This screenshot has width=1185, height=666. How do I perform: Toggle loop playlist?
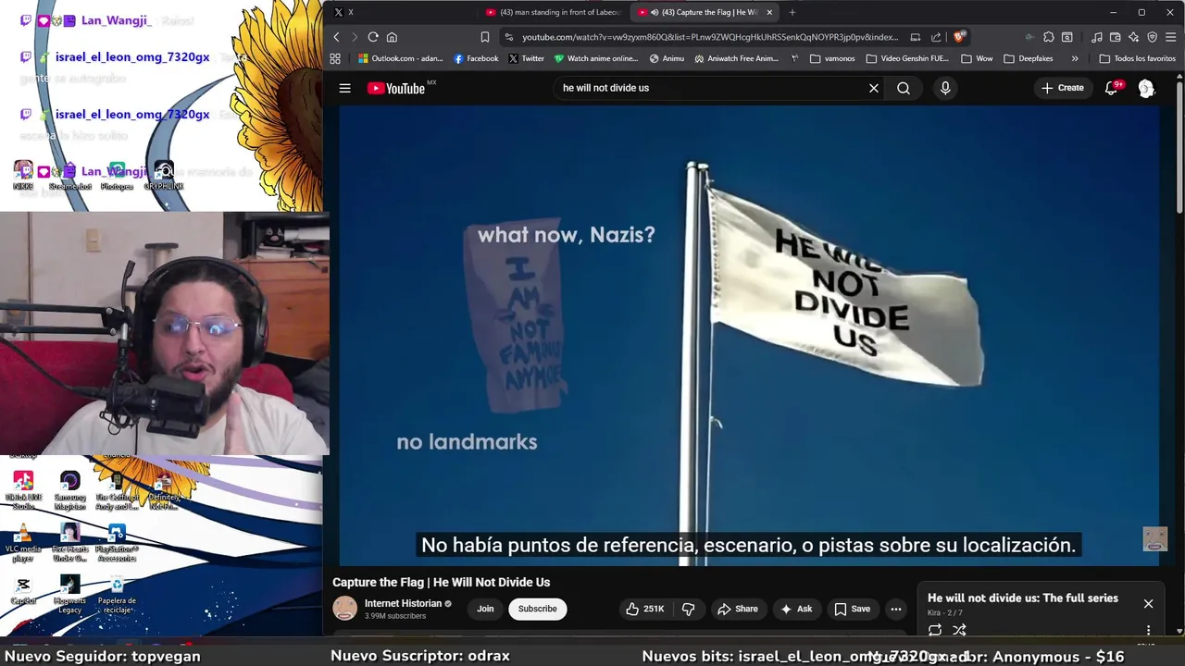[x=935, y=630]
